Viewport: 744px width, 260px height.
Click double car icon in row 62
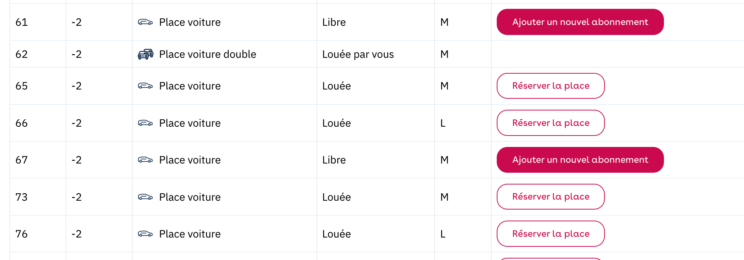(145, 54)
